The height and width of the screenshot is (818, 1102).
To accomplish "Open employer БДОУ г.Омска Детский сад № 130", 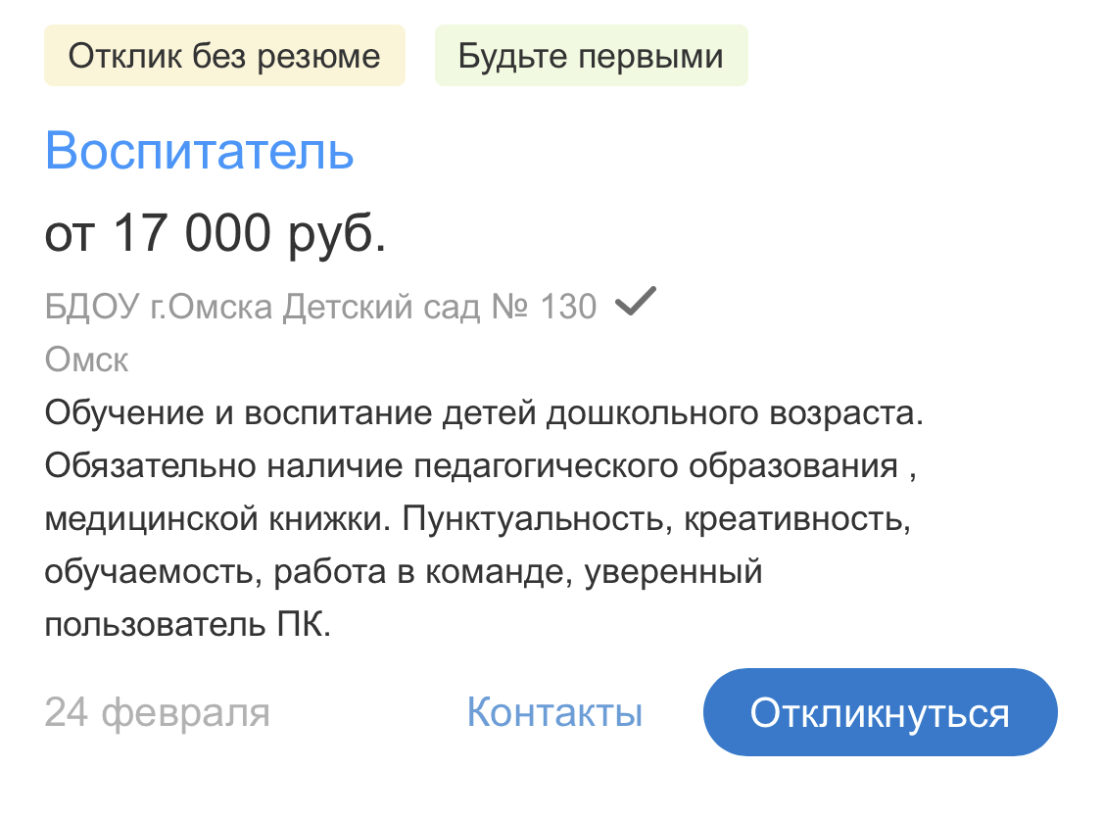I will click(320, 308).
